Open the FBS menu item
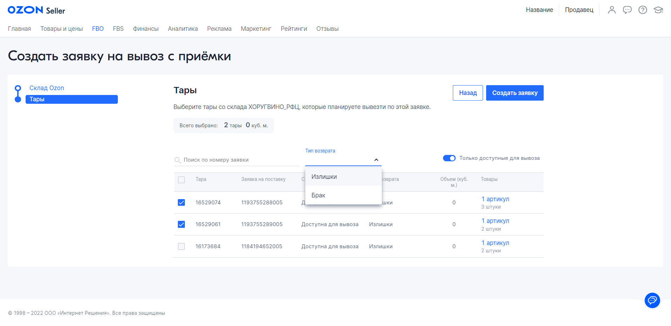Viewport: 671px width, 326px height. [x=118, y=29]
